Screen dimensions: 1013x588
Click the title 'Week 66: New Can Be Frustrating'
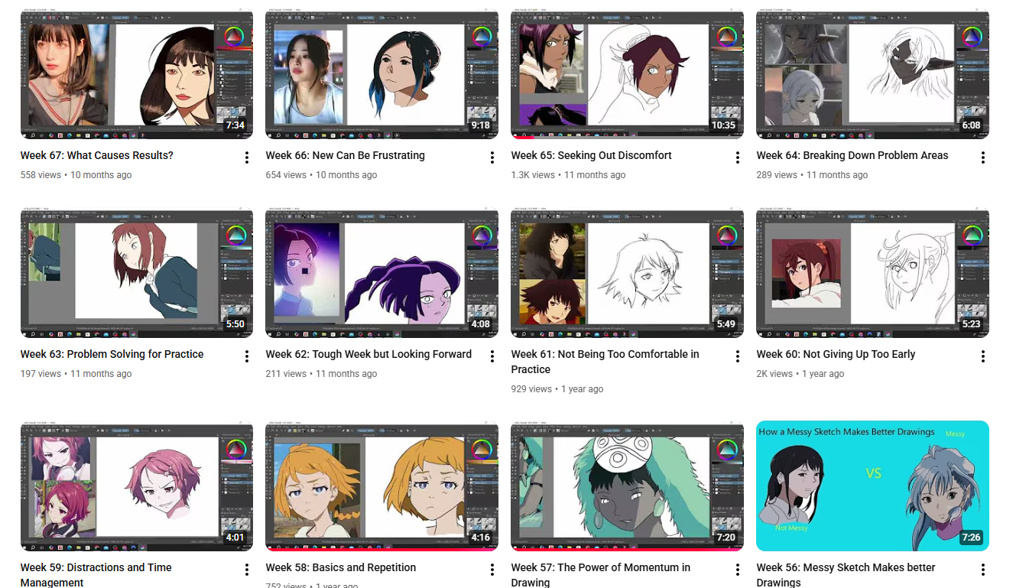[346, 155]
